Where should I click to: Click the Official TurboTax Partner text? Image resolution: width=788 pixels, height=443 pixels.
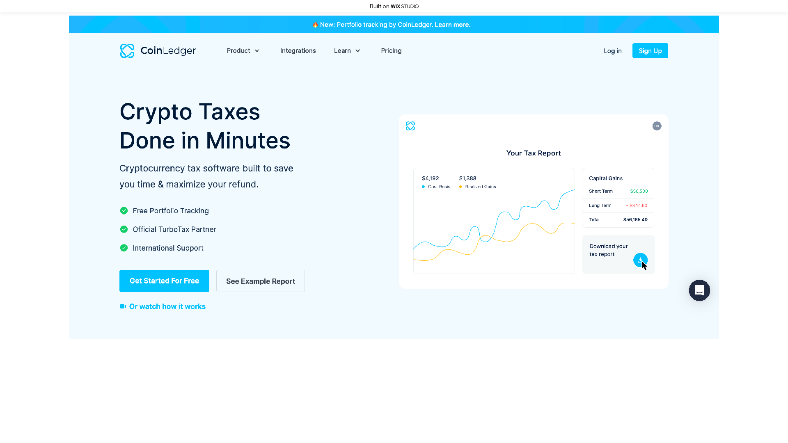click(174, 229)
